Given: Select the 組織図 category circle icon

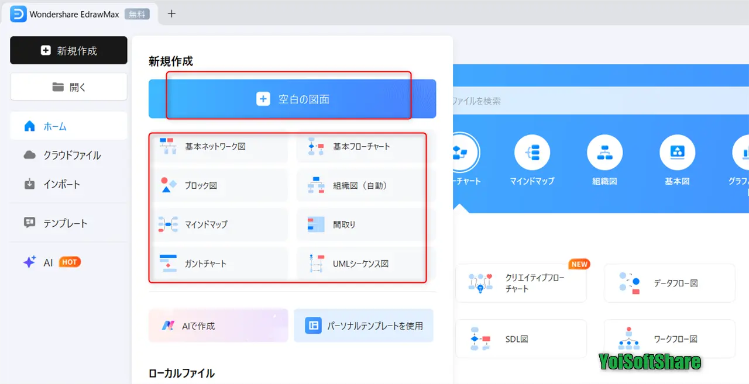Looking at the screenshot, I should click(604, 153).
